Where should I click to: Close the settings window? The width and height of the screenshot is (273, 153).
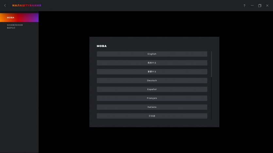tap(267, 6)
